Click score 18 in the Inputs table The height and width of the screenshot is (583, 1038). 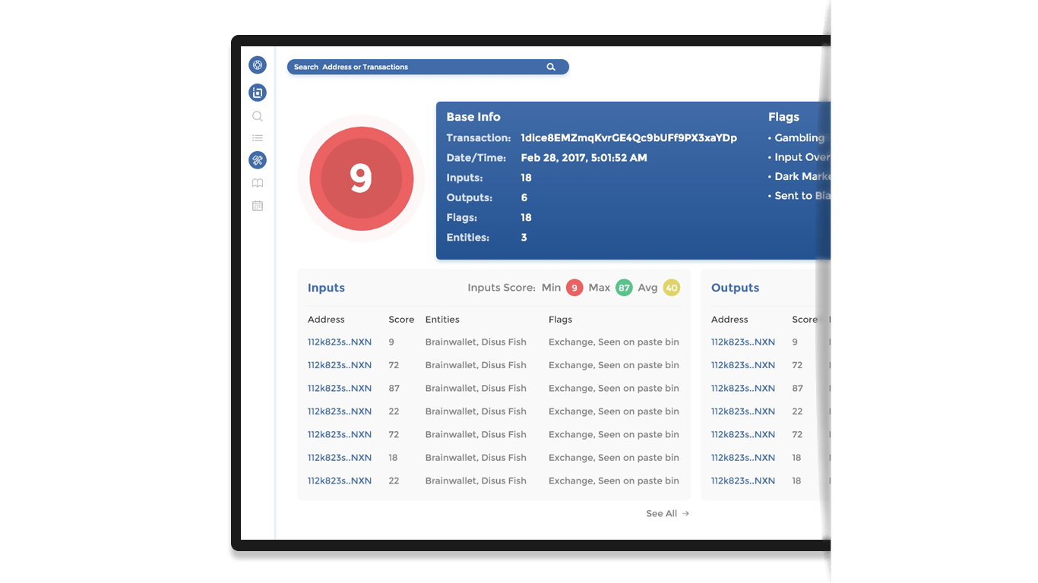coord(394,458)
